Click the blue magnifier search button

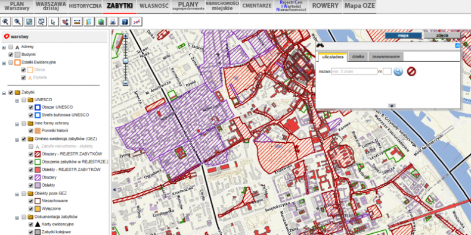398,71
